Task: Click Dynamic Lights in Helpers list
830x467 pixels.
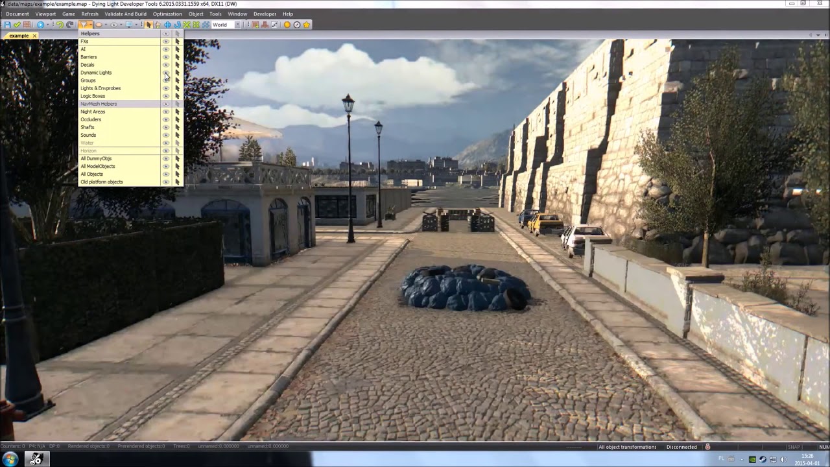Action: 96,73
